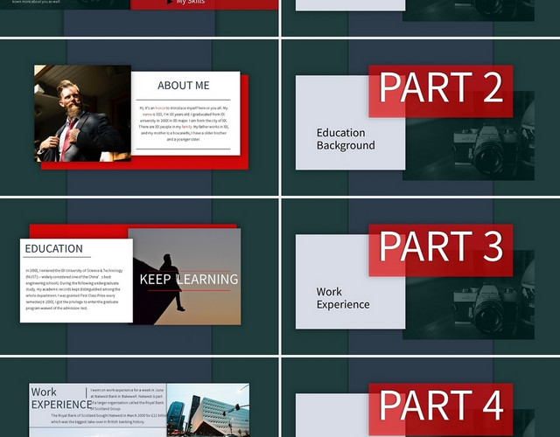560x437 pixels.
Task: Select the Natwest Bank work experience paragraph
Action: (x=127, y=399)
